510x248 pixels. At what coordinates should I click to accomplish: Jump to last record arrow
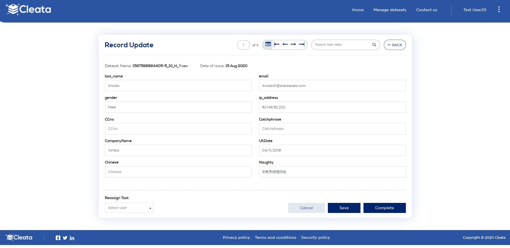[x=302, y=44]
